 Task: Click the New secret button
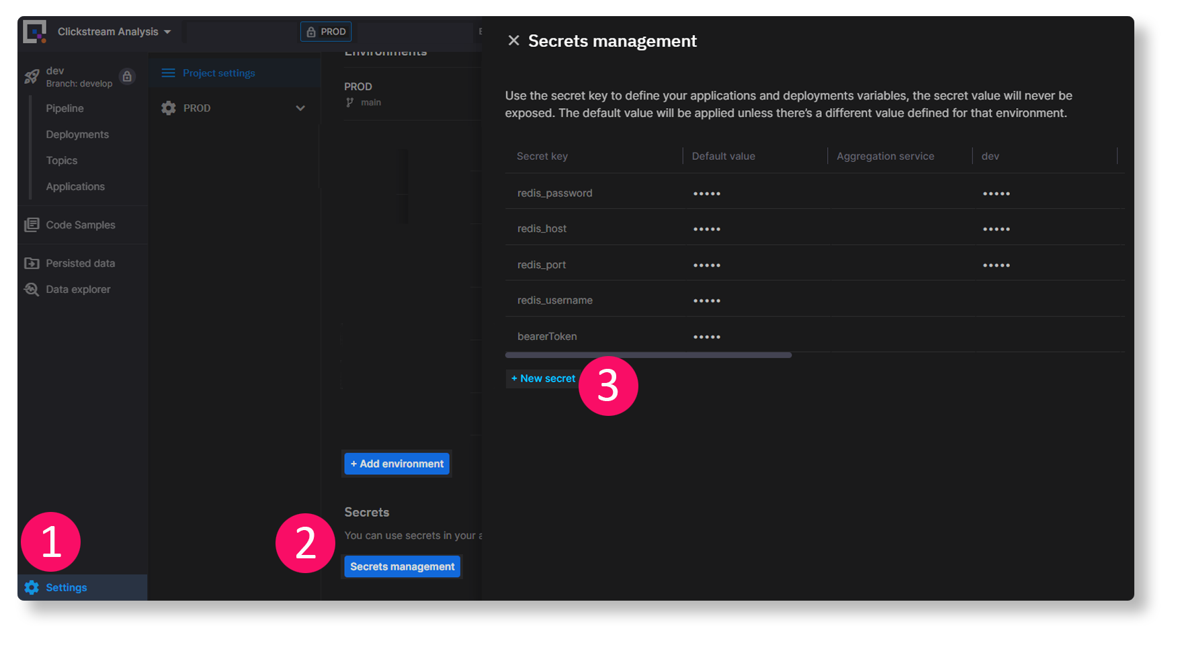point(543,379)
